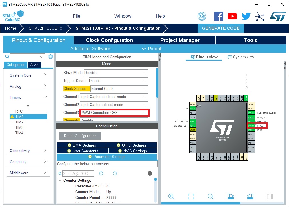Open the Twitter link icon
Screen dimensions: 289x208
(x=246, y=16)
